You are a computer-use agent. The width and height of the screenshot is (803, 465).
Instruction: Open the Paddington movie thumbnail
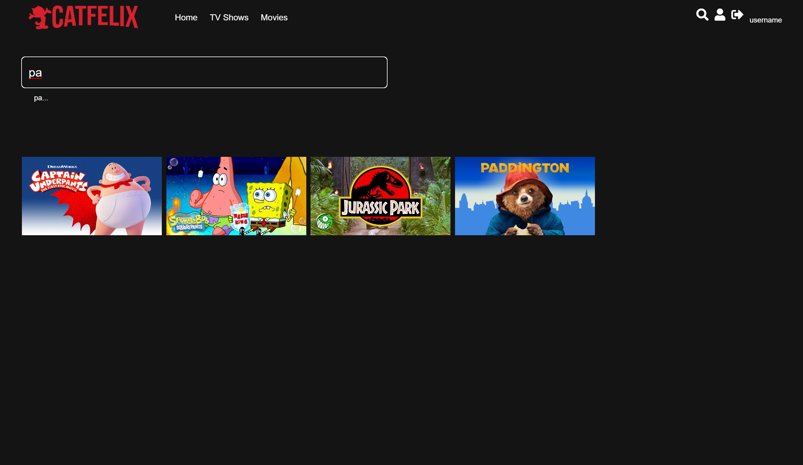pyautogui.click(x=525, y=196)
